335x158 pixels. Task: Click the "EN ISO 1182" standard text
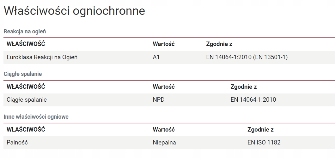pyautogui.click(x=264, y=143)
